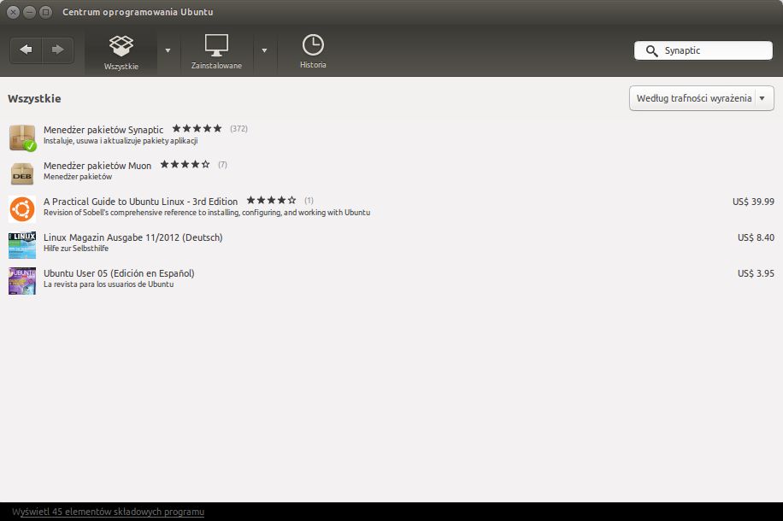
Task: Click the US$ 39.99 price
Action: pos(753,202)
